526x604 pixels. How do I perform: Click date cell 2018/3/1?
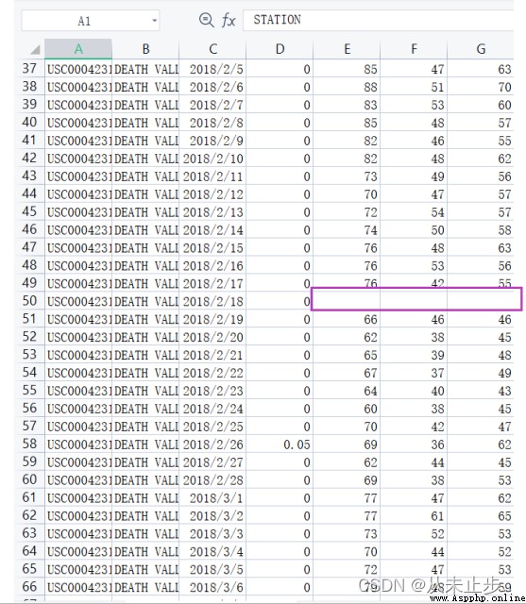212,497
